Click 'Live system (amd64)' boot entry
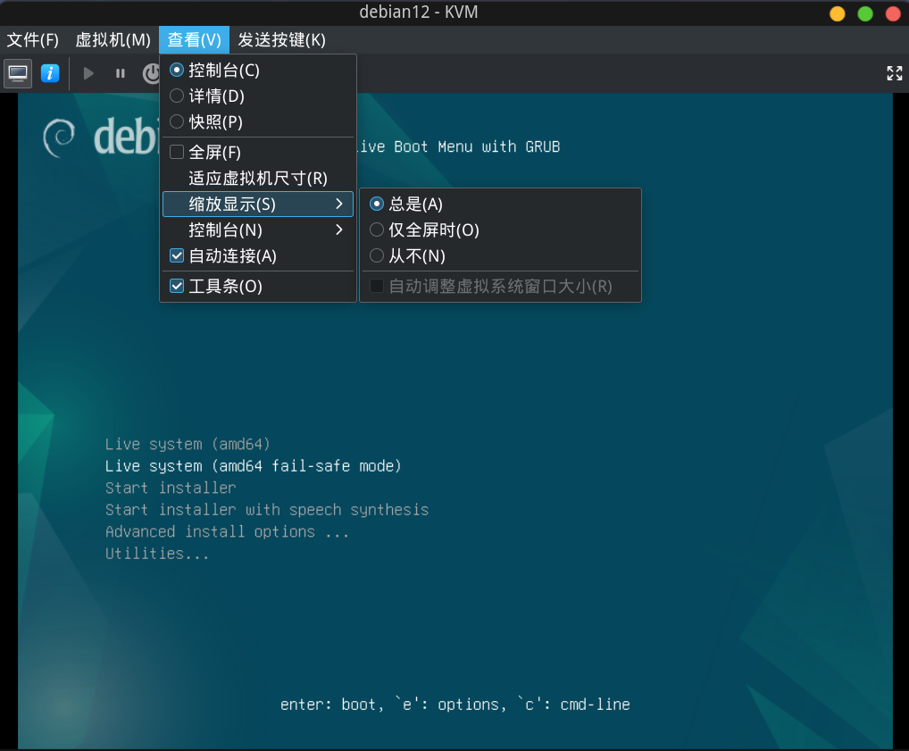This screenshot has height=751, width=909. point(188,444)
